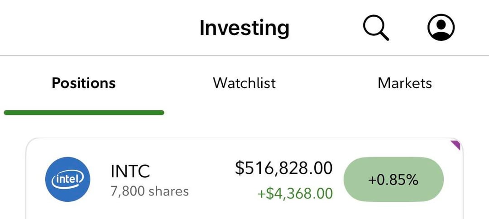Switch to the Watchlist tab
The image size is (489, 219).
click(244, 83)
